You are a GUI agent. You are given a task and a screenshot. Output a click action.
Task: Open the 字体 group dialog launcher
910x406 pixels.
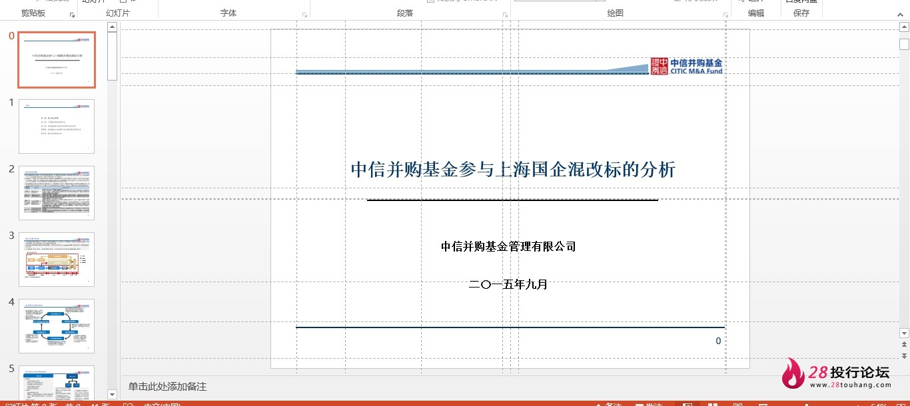tap(304, 15)
